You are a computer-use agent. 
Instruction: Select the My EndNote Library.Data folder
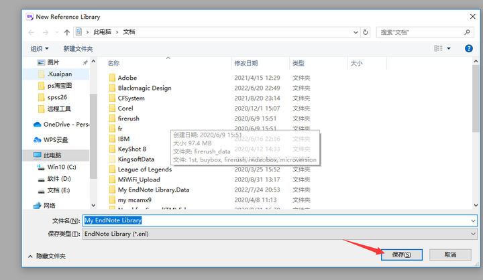click(x=154, y=190)
